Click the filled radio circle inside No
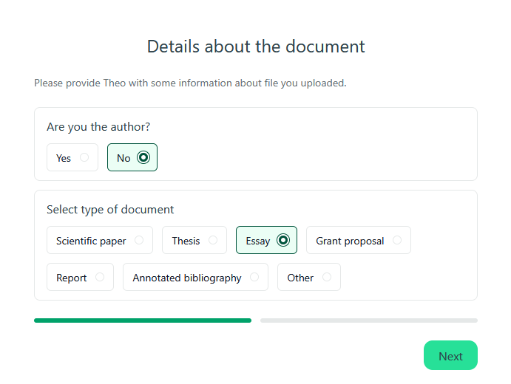511x384 pixels. pos(143,157)
